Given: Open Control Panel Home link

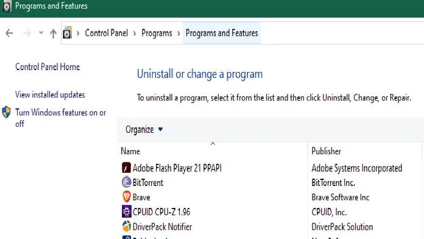Looking at the screenshot, I should coord(48,66).
